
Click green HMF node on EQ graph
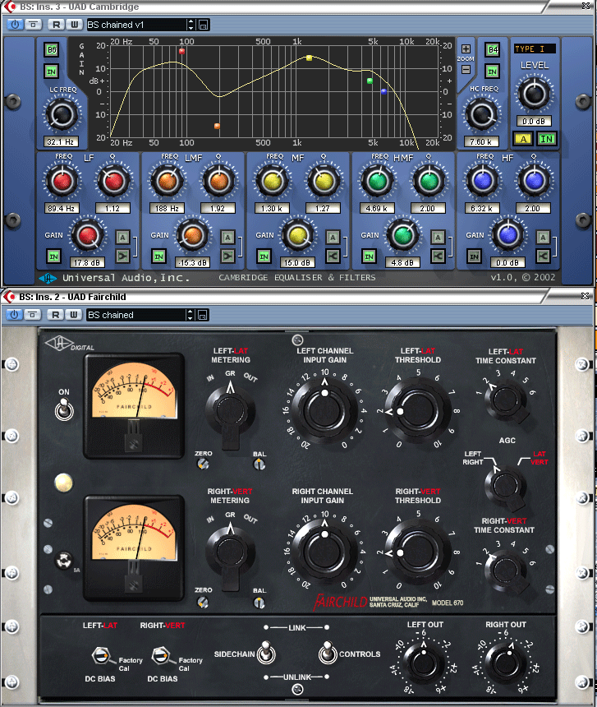click(x=370, y=81)
